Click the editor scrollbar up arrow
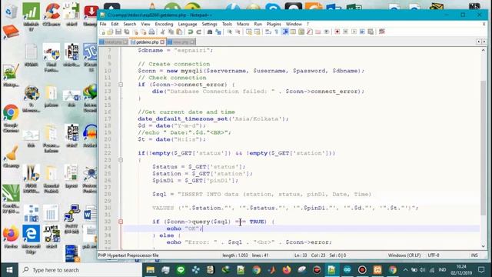The image size is (492, 277). tap(484, 50)
